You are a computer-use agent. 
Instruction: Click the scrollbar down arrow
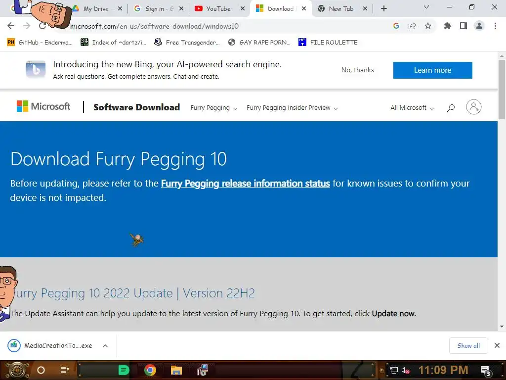502,327
